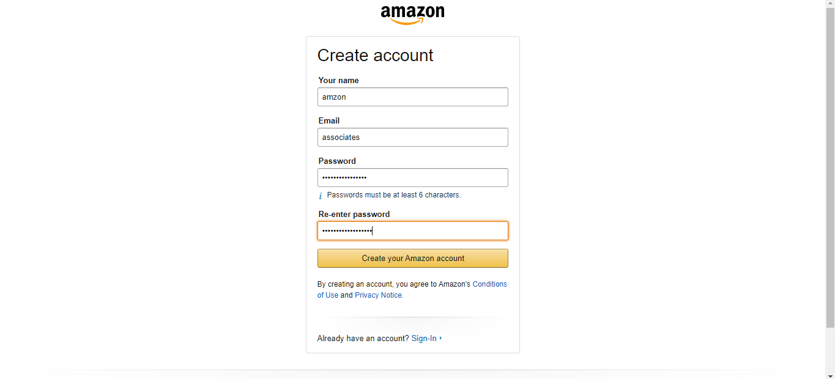The height and width of the screenshot is (379, 835).
Task: Click the Email field label
Action: [x=328, y=120]
